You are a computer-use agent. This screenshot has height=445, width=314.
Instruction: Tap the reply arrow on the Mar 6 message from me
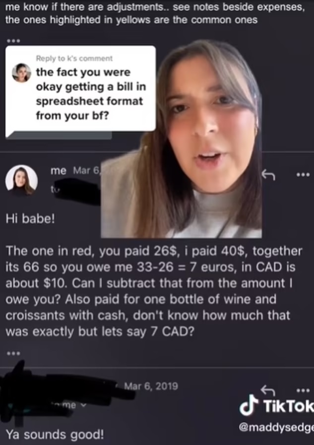(268, 174)
